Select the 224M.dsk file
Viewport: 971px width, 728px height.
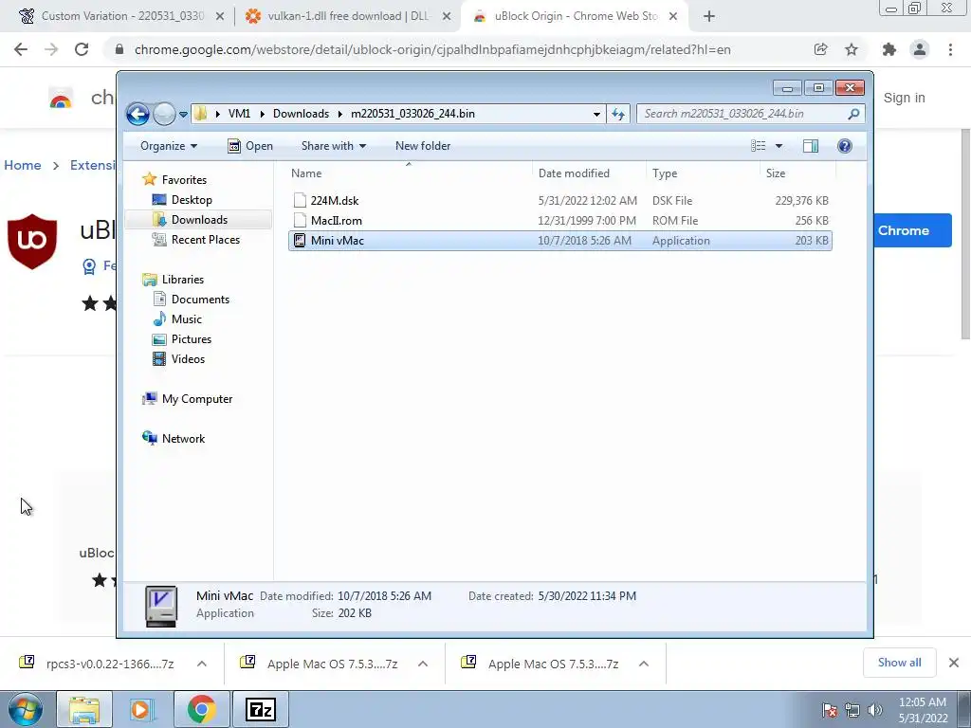(559, 201)
